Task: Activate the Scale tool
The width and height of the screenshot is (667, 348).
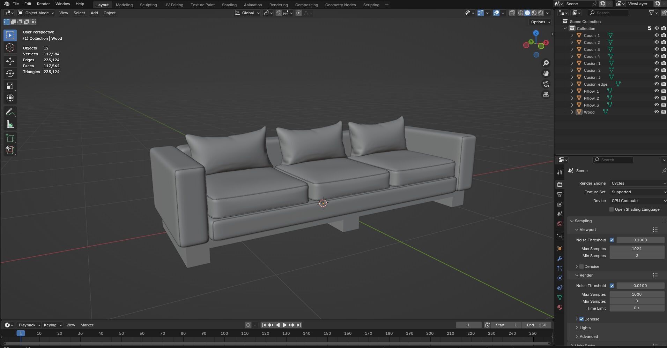Action: pos(10,86)
